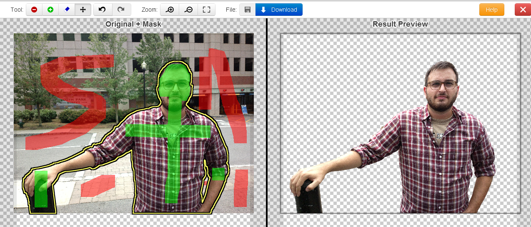Activate the pan/move tool

83,10
